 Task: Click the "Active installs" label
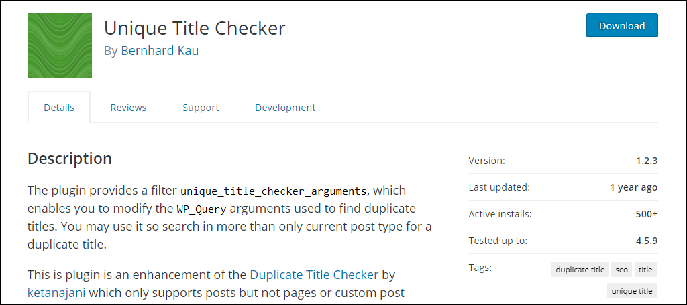tap(500, 214)
